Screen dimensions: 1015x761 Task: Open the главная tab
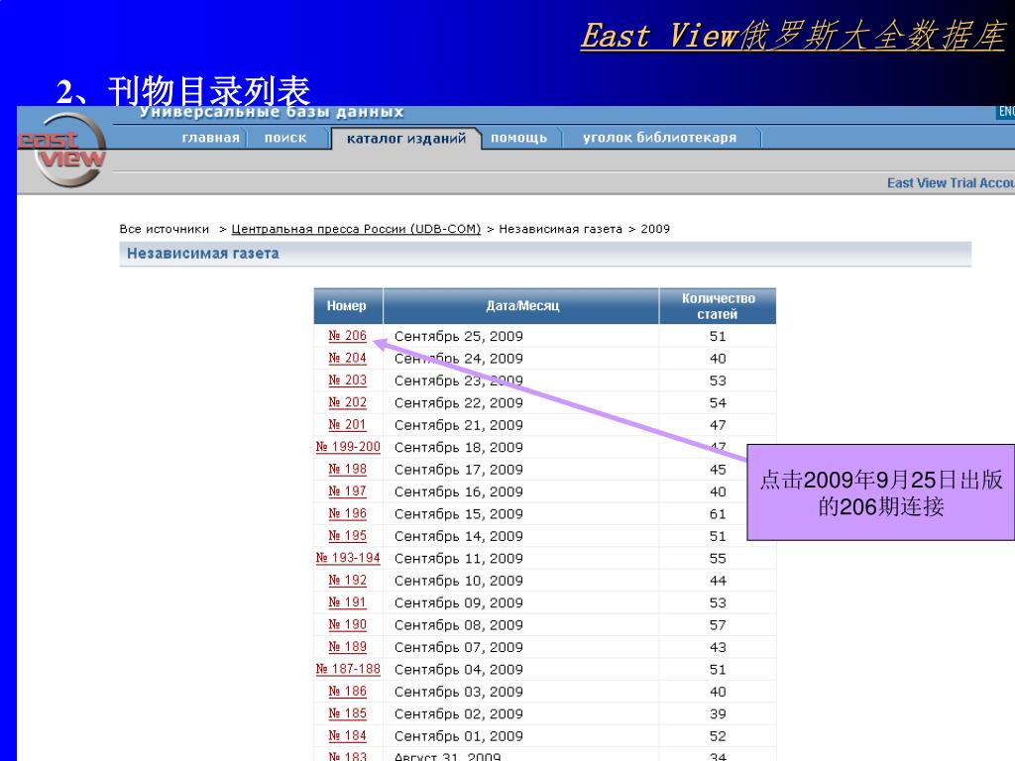(210, 138)
